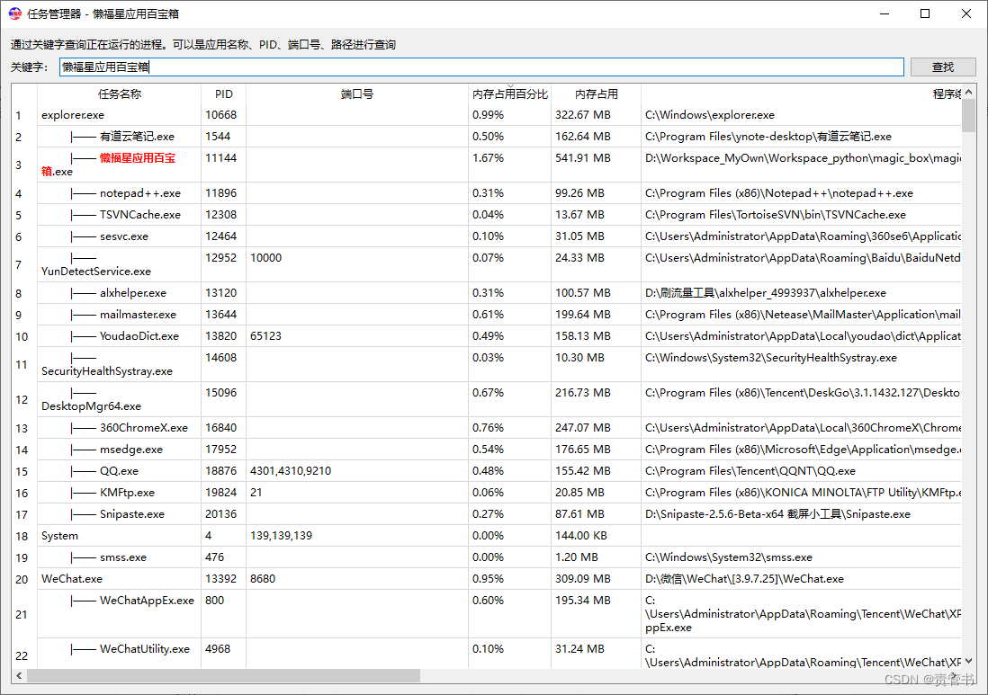Click the 内存占用 column header

coord(596,94)
